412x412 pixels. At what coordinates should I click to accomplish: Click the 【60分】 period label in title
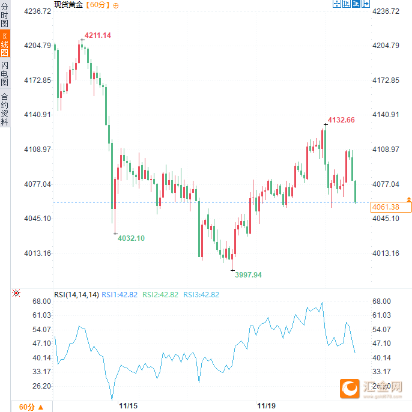tap(97, 5)
